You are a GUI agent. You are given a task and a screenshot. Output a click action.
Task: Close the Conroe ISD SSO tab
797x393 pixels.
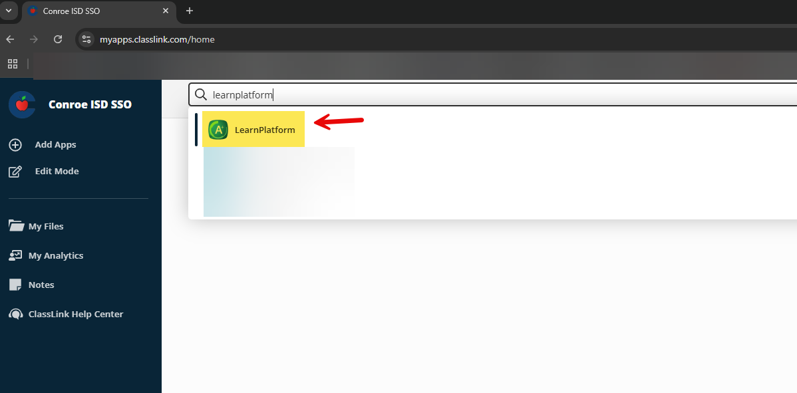tap(166, 11)
